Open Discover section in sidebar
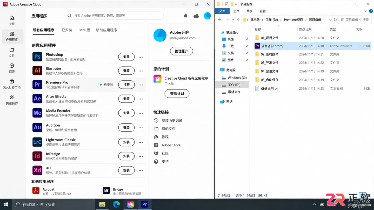 coord(12,68)
